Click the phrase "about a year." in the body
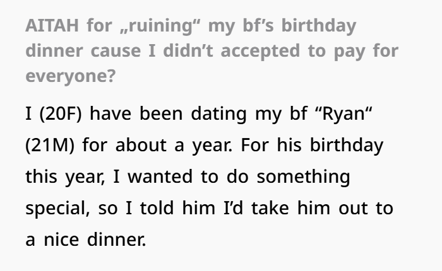442x271 pixels. (x=174, y=146)
